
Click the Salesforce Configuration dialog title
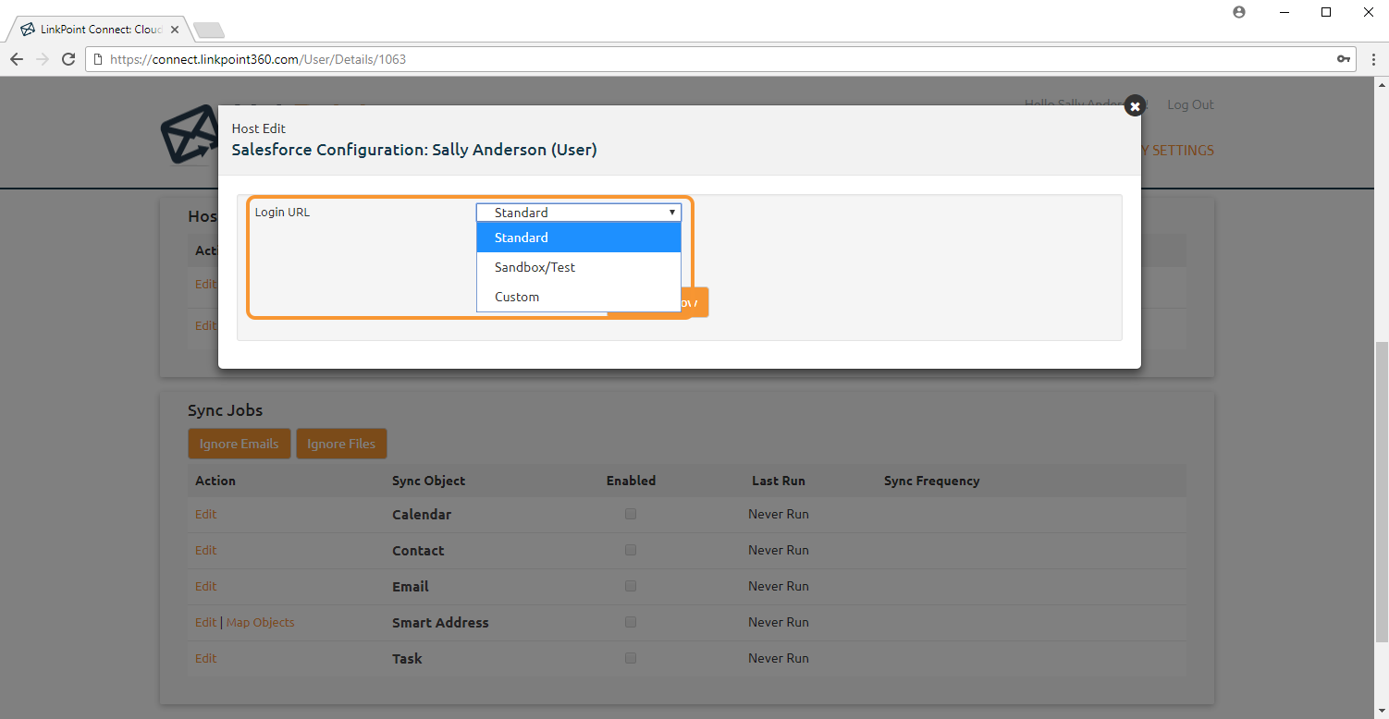coord(414,150)
